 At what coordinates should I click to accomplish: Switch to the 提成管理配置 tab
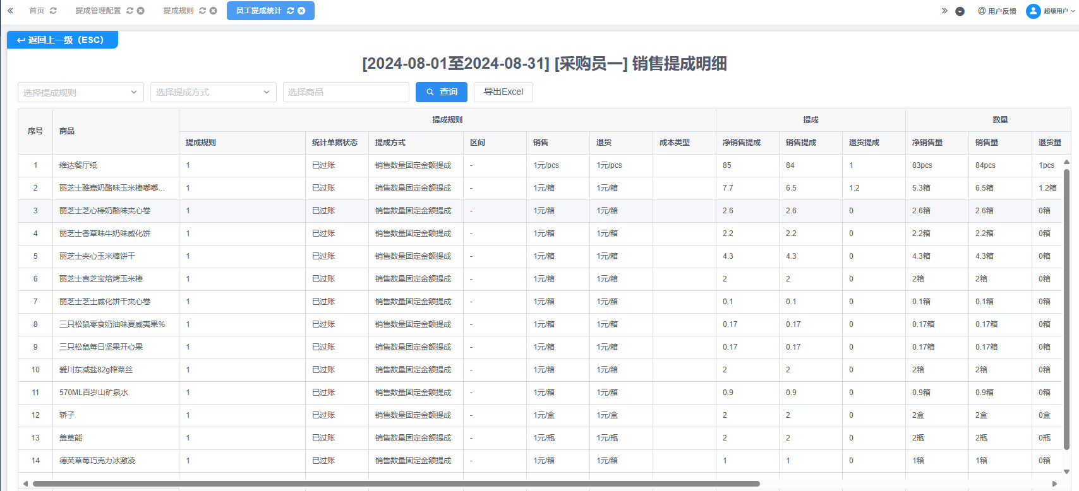(x=98, y=11)
